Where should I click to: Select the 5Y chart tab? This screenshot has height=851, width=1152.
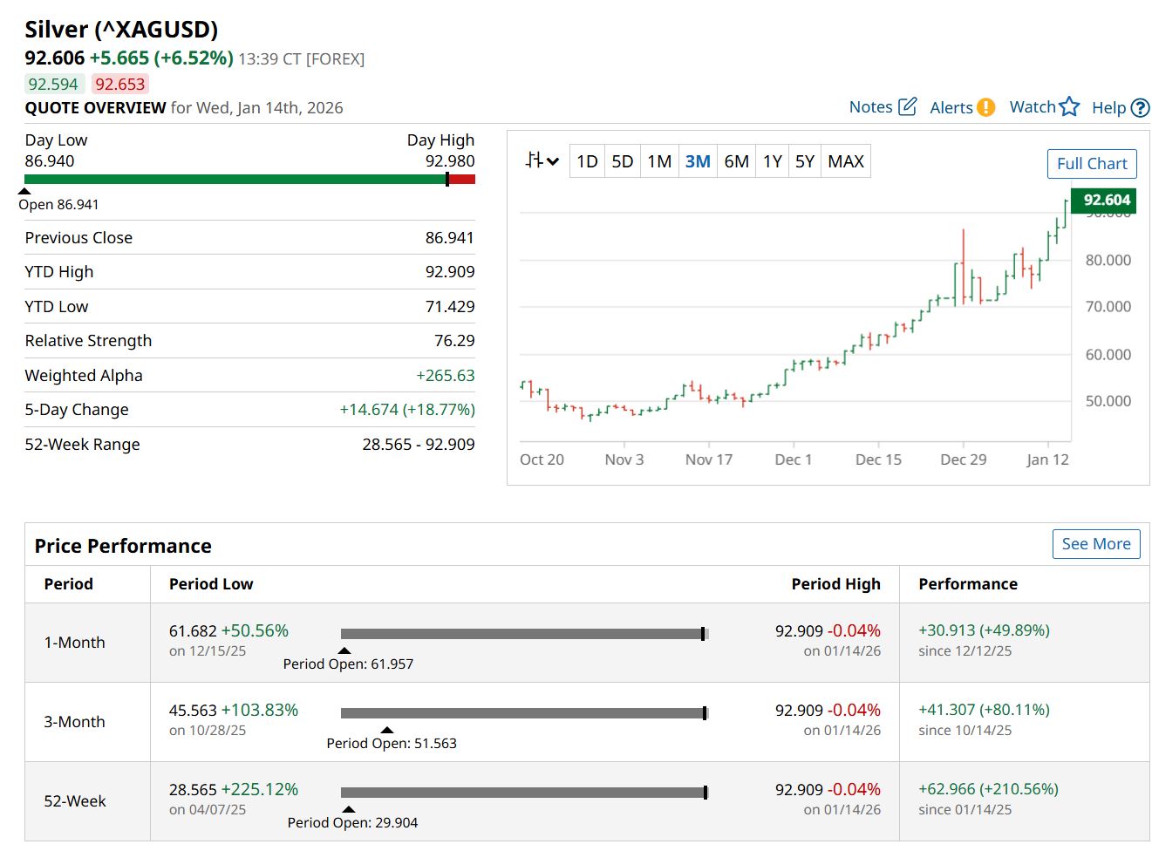tap(805, 161)
